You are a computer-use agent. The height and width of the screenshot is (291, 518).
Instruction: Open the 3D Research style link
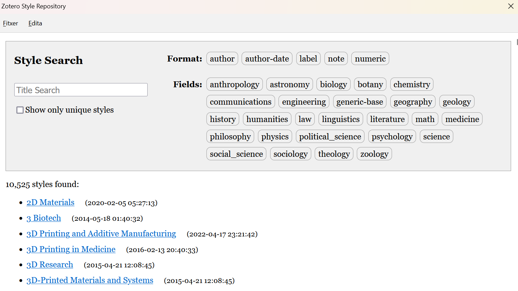[x=50, y=265]
